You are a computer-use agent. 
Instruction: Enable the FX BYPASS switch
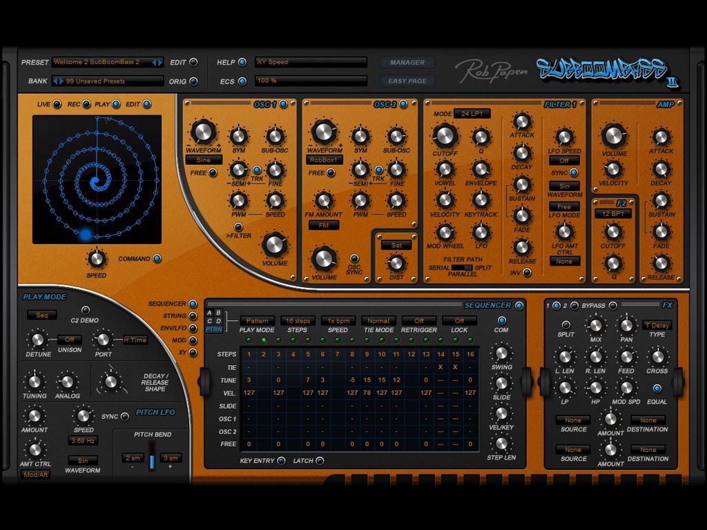pyautogui.click(x=612, y=305)
